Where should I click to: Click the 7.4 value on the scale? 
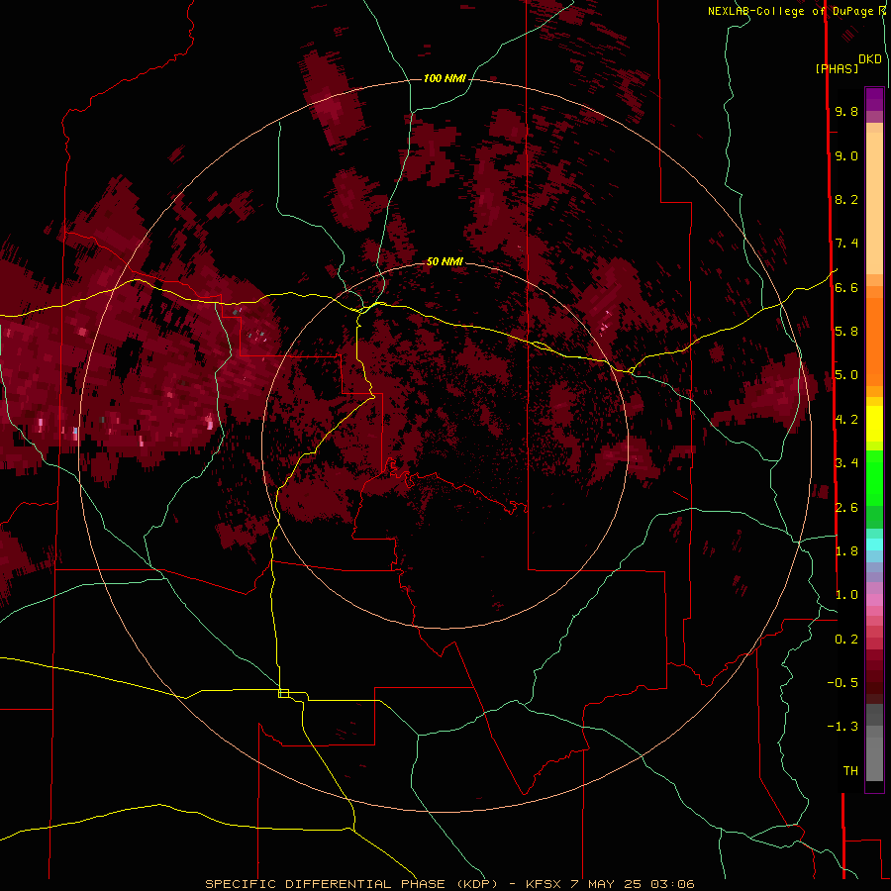click(846, 244)
